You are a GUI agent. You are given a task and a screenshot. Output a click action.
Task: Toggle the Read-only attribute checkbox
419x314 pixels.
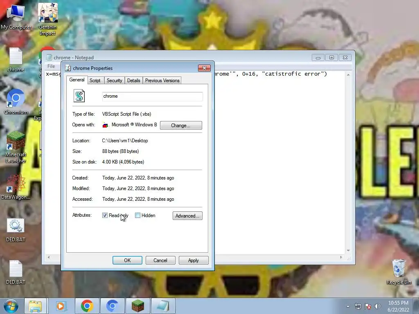(105, 215)
